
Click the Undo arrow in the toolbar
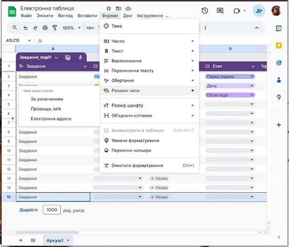(26, 28)
